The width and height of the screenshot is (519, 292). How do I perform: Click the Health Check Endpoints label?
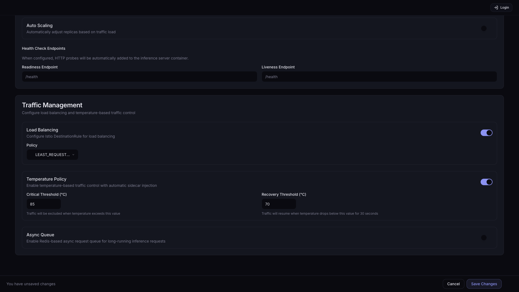[x=44, y=48]
